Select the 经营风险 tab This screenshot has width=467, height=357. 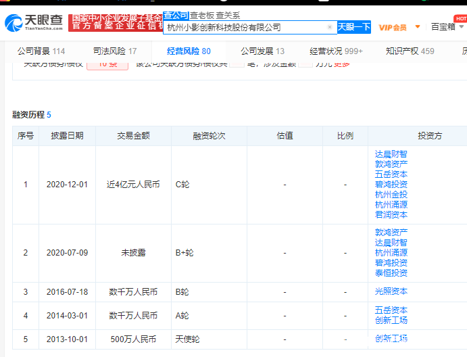[x=189, y=51]
